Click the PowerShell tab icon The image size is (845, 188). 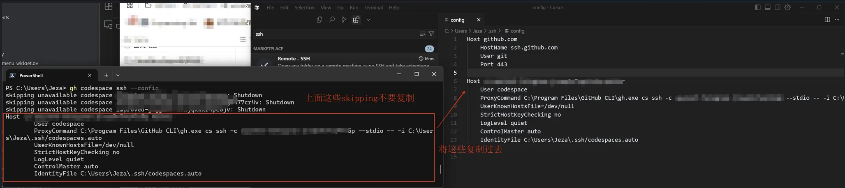pos(12,76)
